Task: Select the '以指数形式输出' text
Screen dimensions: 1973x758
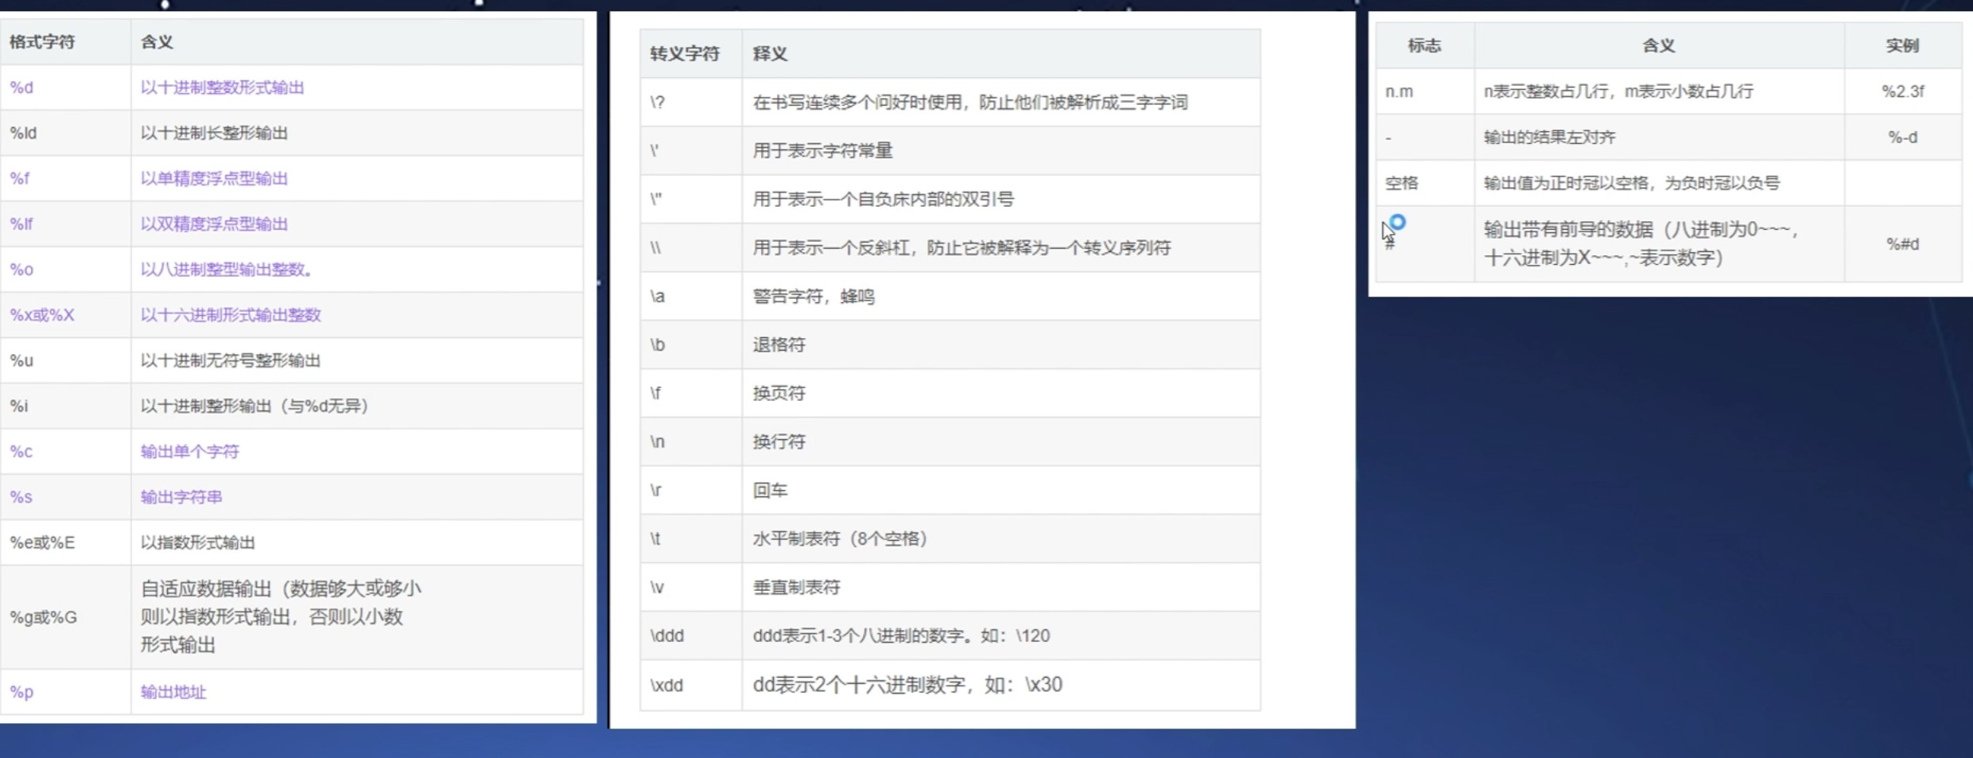Action: (x=198, y=542)
